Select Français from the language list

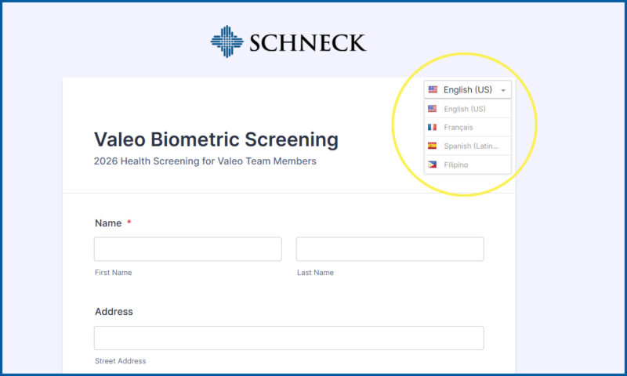(458, 127)
